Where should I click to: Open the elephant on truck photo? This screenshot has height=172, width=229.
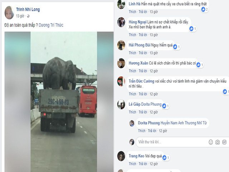63,97
